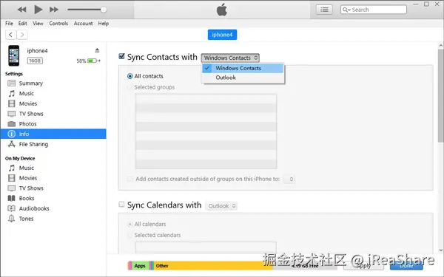Select the Selected calendars radio button
Viewport: 444px width, 277px height.
pos(130,235)
